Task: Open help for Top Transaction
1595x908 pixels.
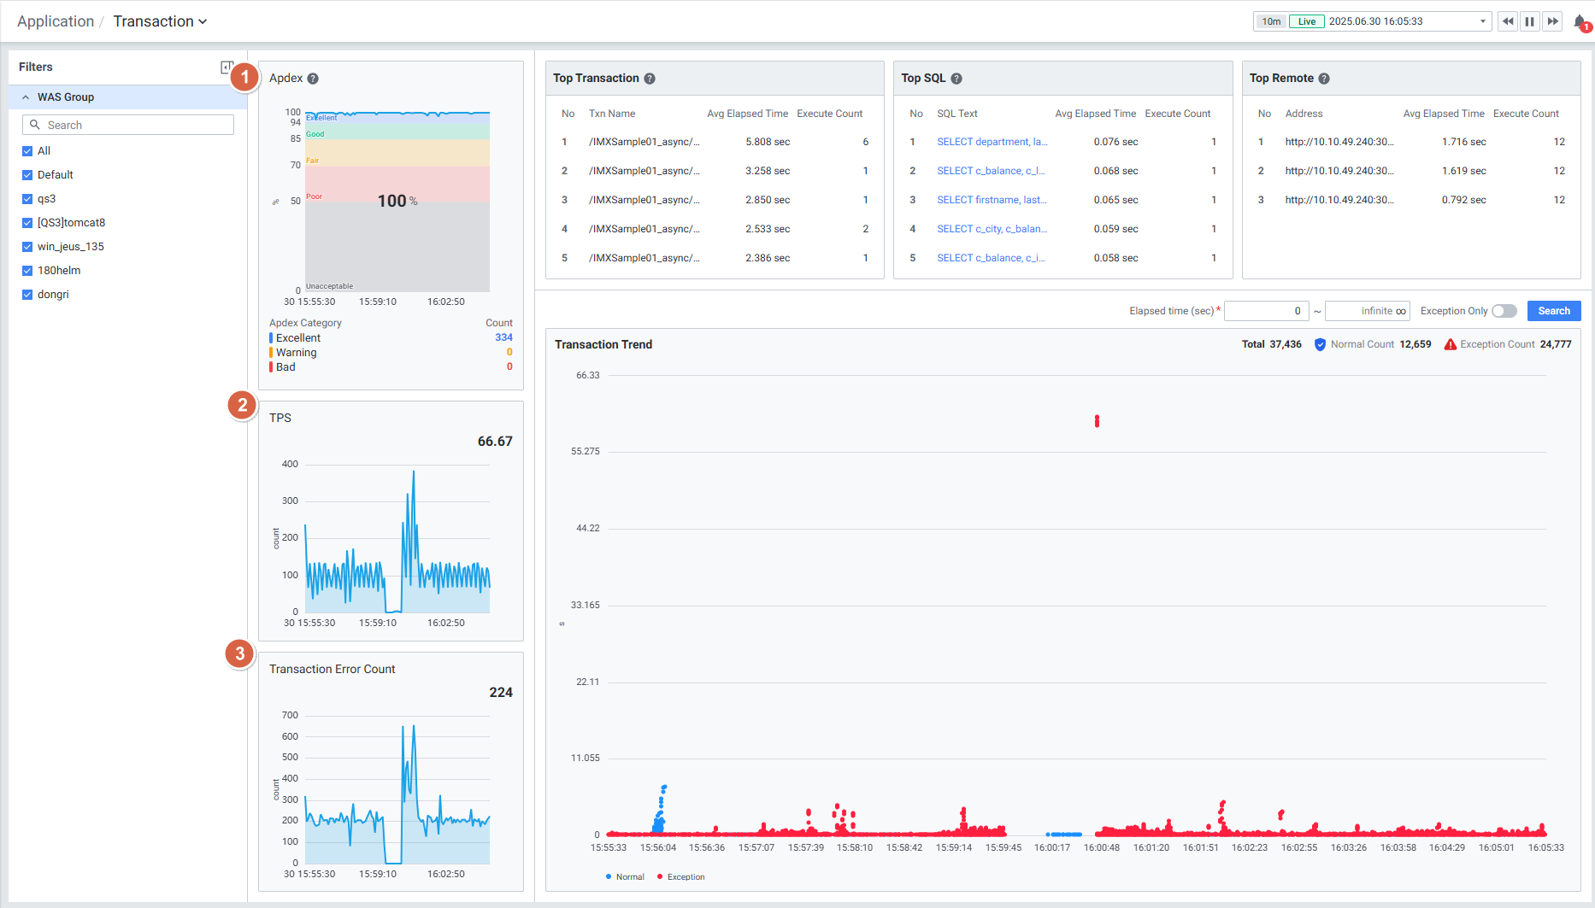Action: (650, 79)
